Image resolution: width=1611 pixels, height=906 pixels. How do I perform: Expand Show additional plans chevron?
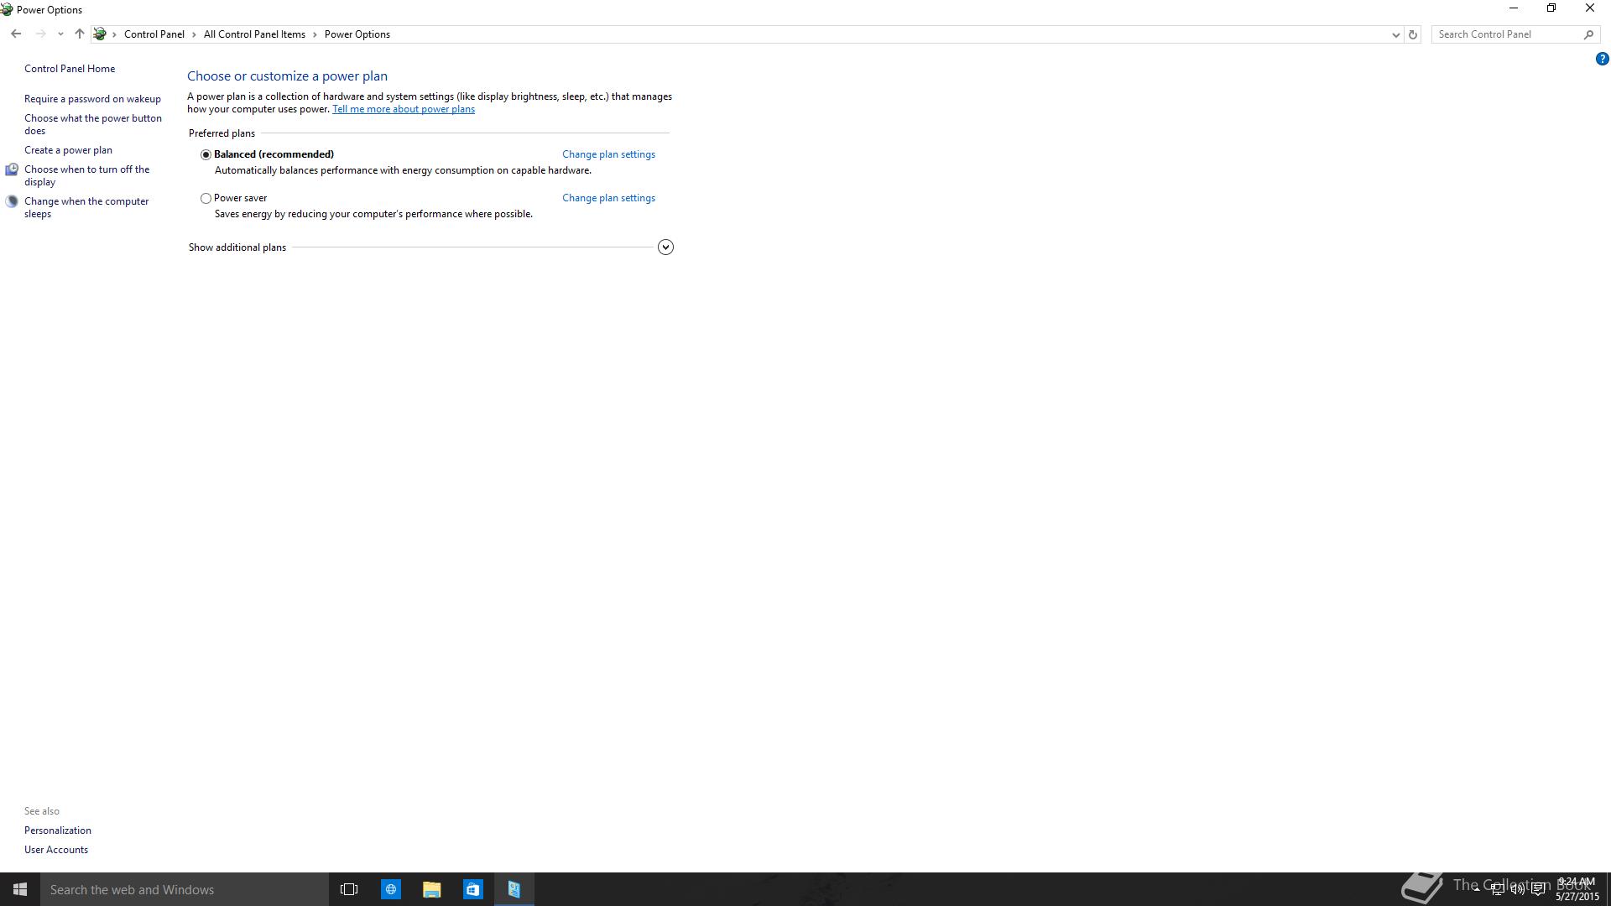(x=665, y=247)
